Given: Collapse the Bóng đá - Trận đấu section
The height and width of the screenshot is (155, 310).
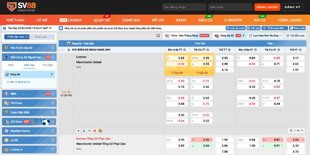Looking at the screenshot, I should point(63,43).
